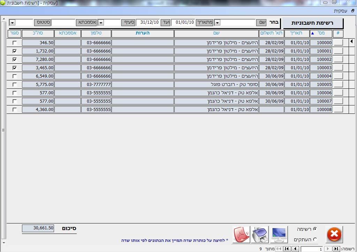Open invoice 100003 with its row button
This screenshot has height=252, width=357.
click(x=338, y=68)
